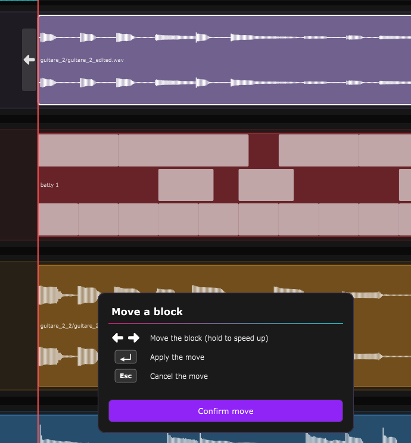Click the right arrow key icon in the dialog
Screen dimensions: 411x443
pos(133,338)
